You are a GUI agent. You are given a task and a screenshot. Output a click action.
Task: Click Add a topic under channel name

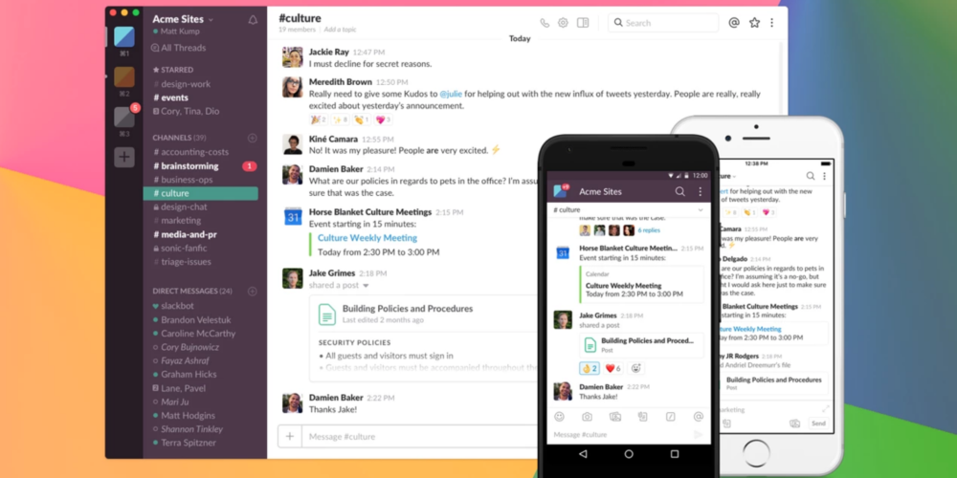340,30
